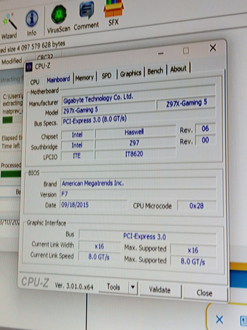The height and width of the screenshot is (330, 247).
Task: Select the Bench tab
Action: pos(155,71)
